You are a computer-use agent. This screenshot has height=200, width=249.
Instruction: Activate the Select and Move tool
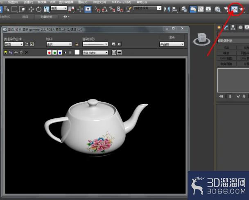(31, 9)
